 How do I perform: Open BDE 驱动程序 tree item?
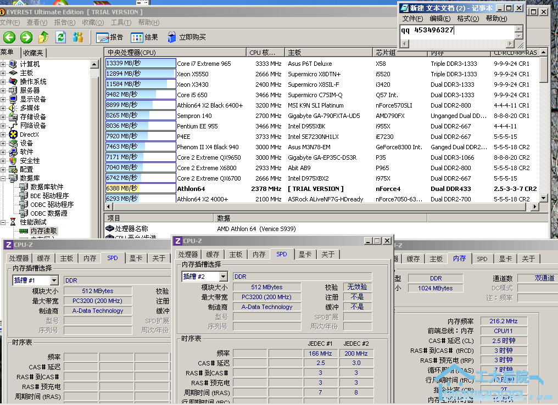coord(49,196)
